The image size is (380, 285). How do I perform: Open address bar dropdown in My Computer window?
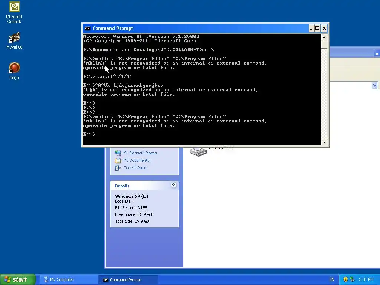pyautogui.click(x=374, y=85)
